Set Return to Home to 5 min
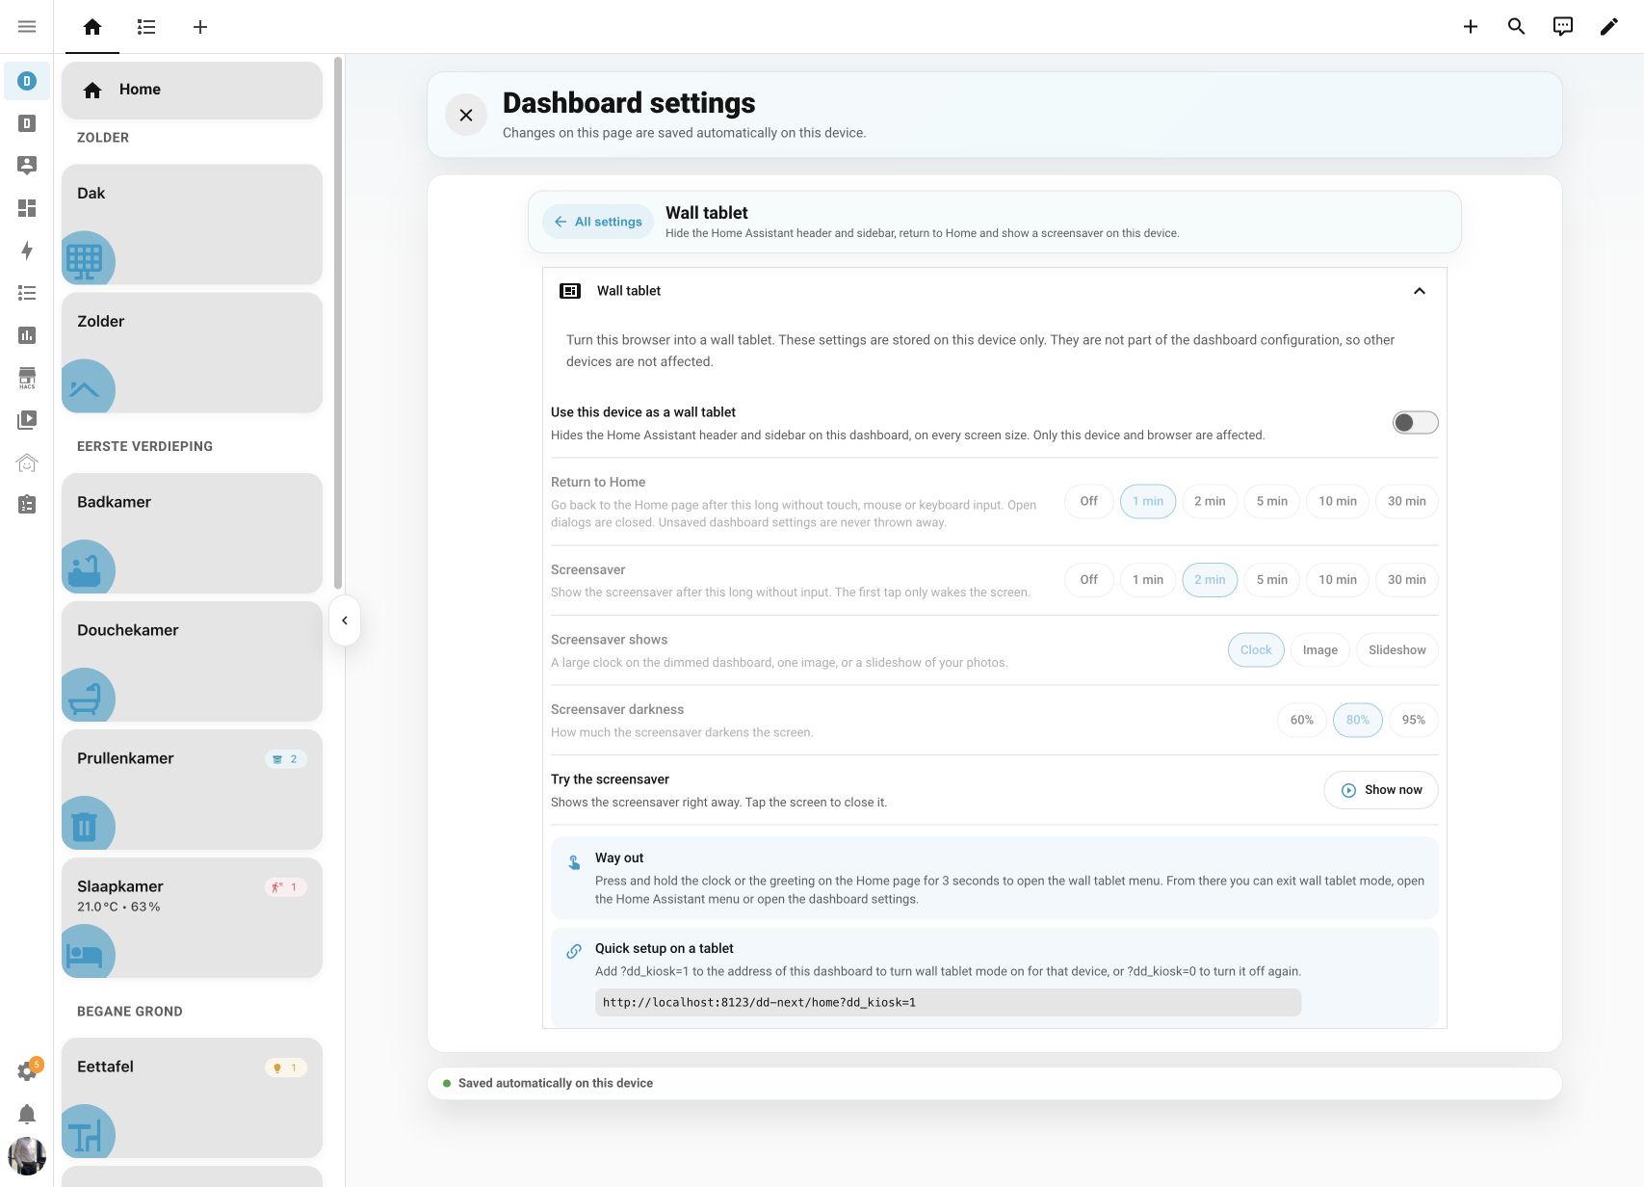This screenshot has width=1644, height=1187. tap(1271, 501)
